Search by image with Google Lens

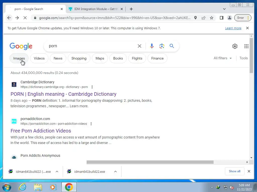pyautogui.click(x=162, y=46)
